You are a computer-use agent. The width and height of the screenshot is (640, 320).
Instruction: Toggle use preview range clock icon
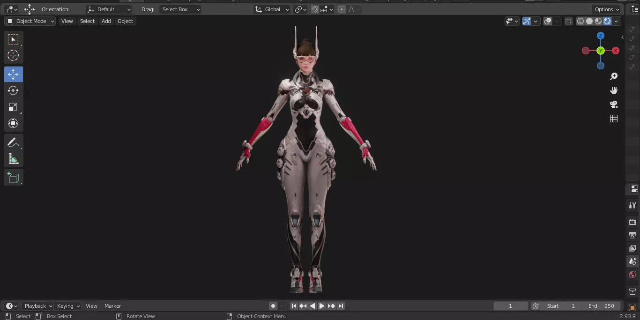[x=536, y=306]
